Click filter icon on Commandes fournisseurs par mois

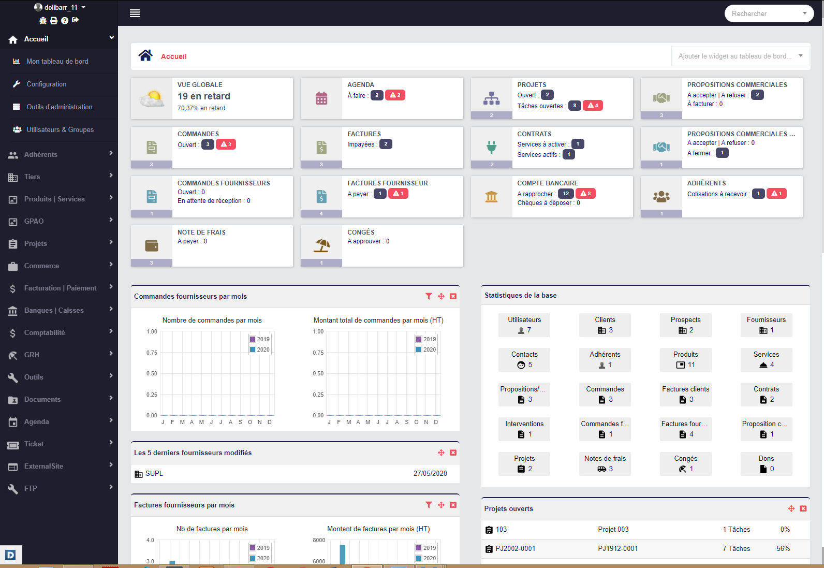coord(429,296)
